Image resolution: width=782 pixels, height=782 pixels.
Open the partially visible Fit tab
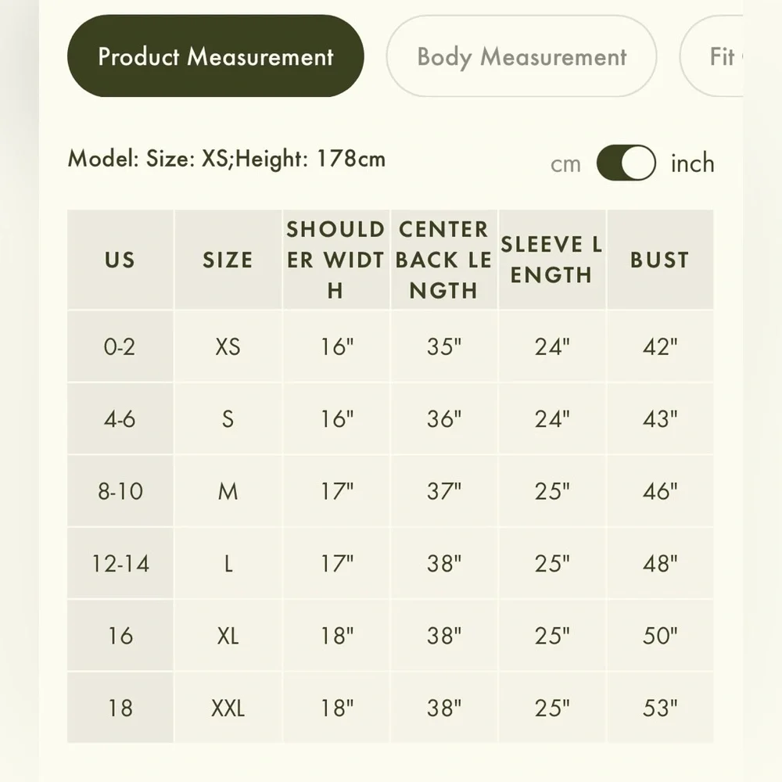[713, 56]
